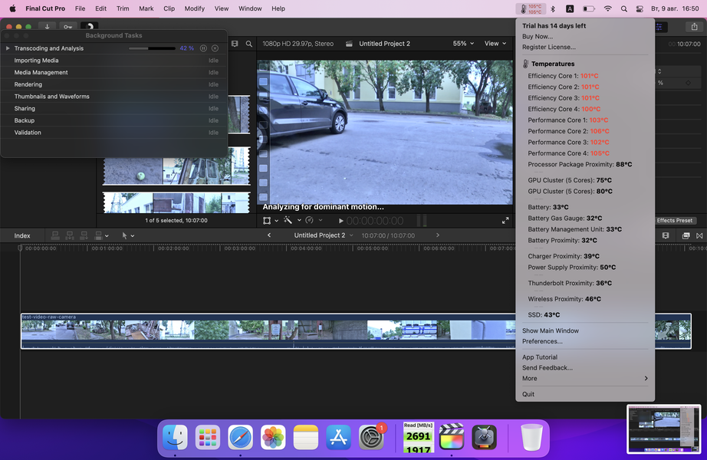Toggle the timeline Index panel
This screenshot has width=707, height=460.
22,235
